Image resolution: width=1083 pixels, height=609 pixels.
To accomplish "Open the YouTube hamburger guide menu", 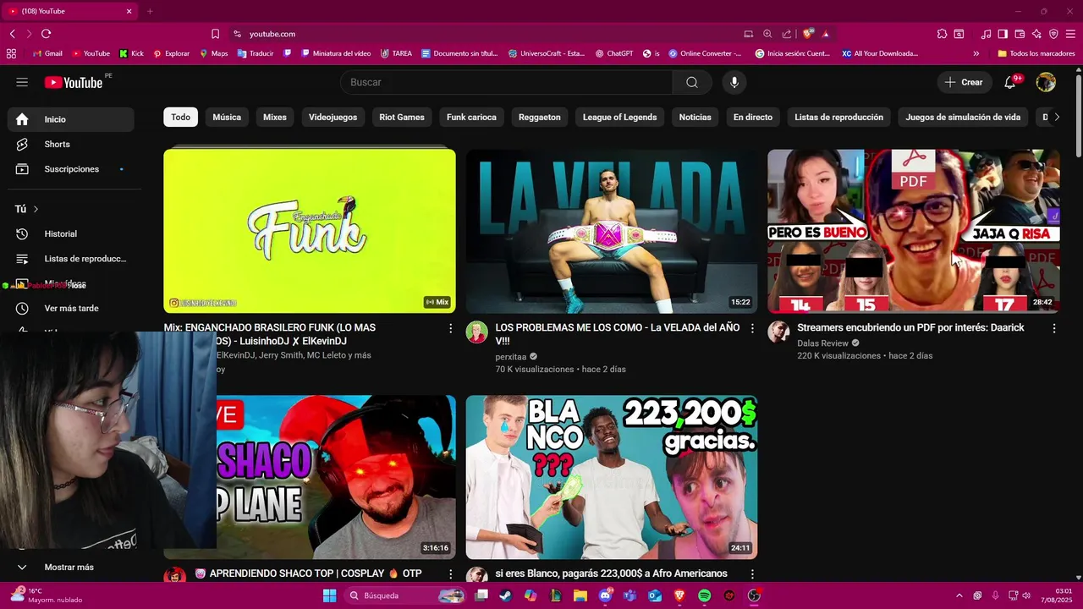I will click(22, 82).
